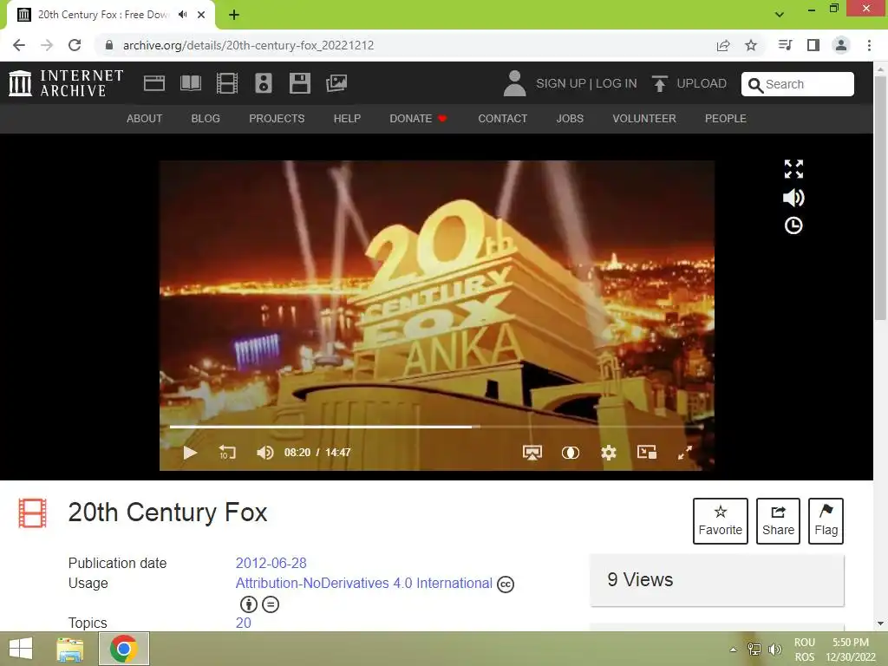888x666 pixels.
Task: Click the SIGN UP link
Action: (561, 83)
